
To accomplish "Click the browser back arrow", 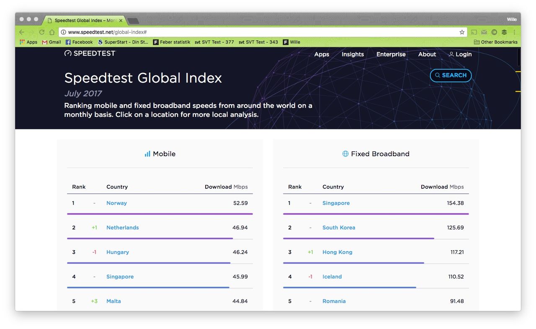I will pos(22,32).
